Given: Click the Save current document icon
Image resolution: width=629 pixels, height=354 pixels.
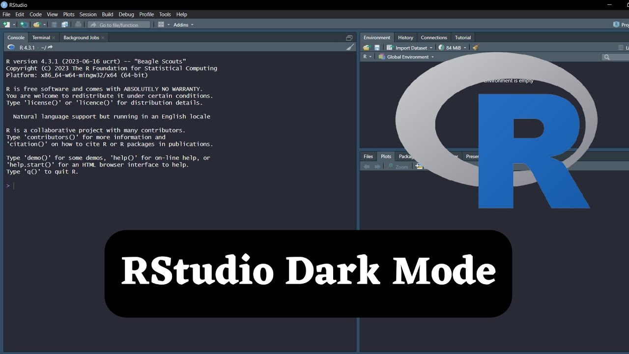Looking at the screenshot, I should 54,25.
